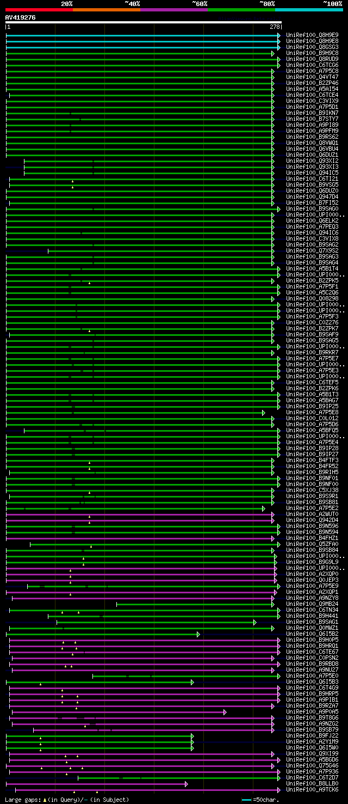Image resolution: width=348 pixels, height=804 pixels.
Task: Select hit label UniRef100_Q947D4
Action: pyautogui.click(x=312, y=197)
